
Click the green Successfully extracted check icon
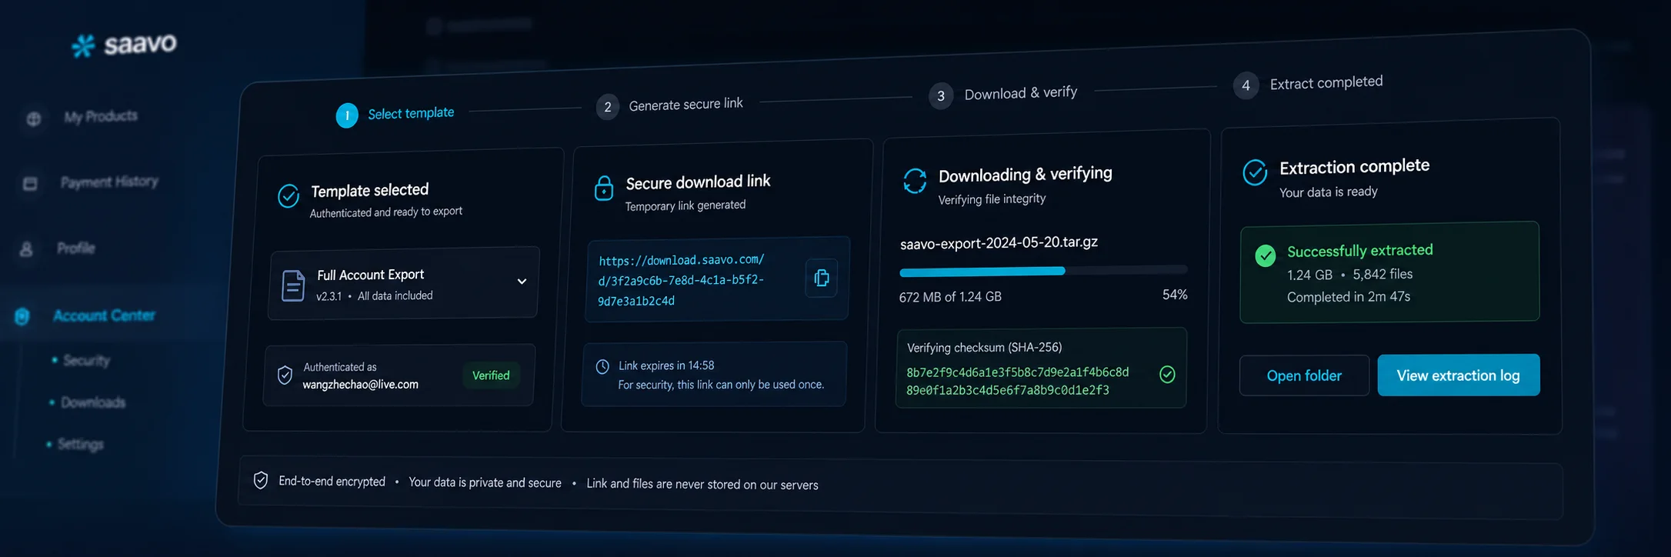click(1266, 256)
